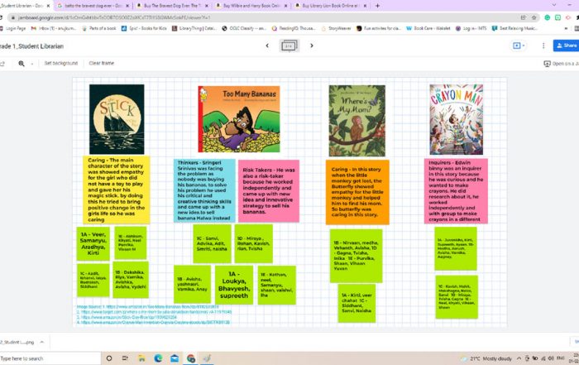Open the Chrome tab search chevron

tap(554, 5)
